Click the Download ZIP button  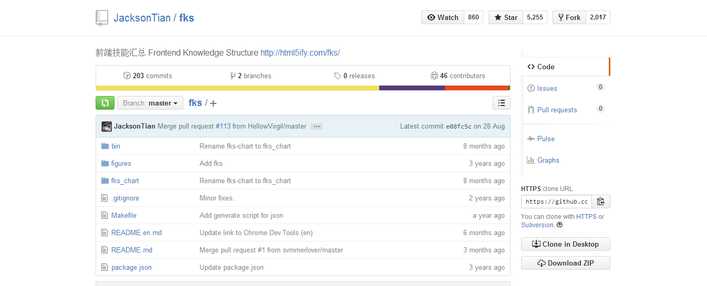pyautogui.click(x=565, y=263)
